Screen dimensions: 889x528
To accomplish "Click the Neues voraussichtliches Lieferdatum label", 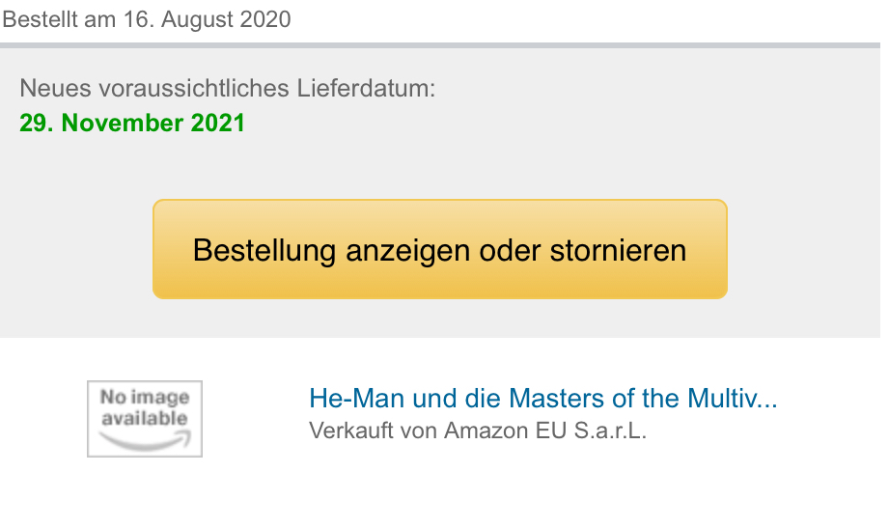I will [228, 89].
